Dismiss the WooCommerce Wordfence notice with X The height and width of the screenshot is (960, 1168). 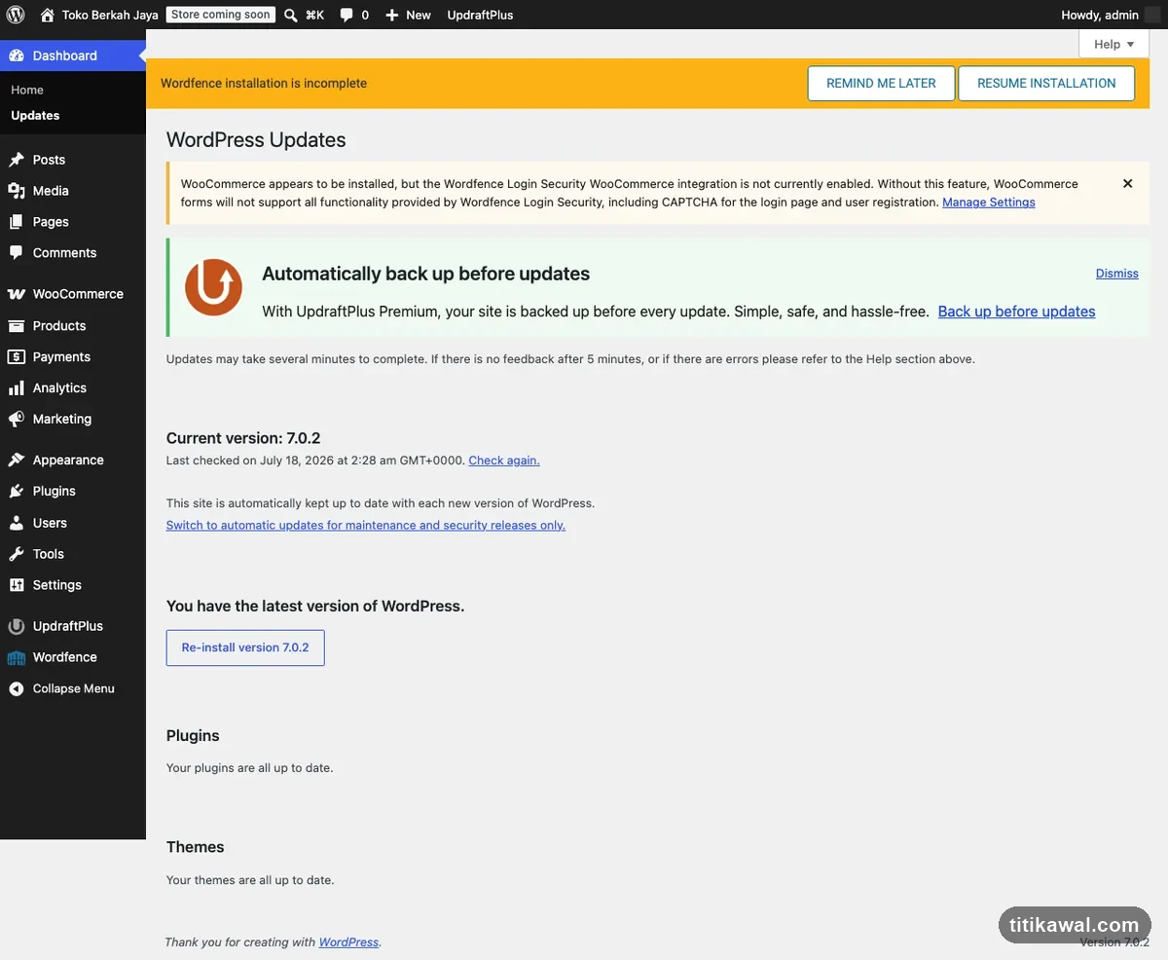1127,183
